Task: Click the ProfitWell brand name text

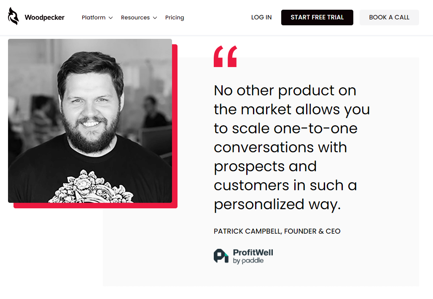Action: [x=253, y=253]
